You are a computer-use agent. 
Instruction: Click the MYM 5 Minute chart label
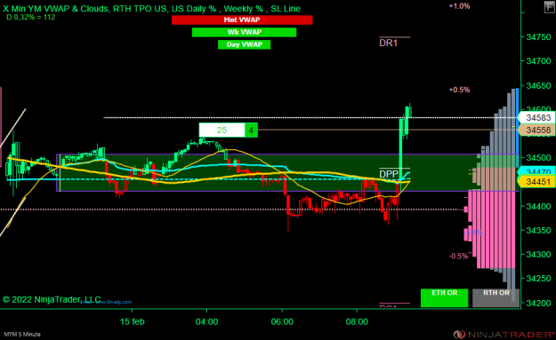tap(22, 334)
